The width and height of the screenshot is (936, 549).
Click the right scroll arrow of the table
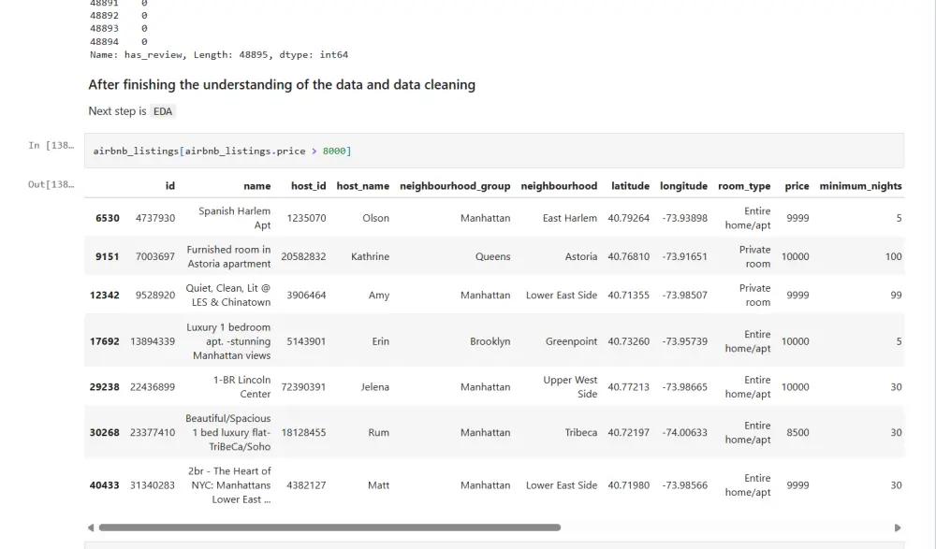[x=898, y=527]
